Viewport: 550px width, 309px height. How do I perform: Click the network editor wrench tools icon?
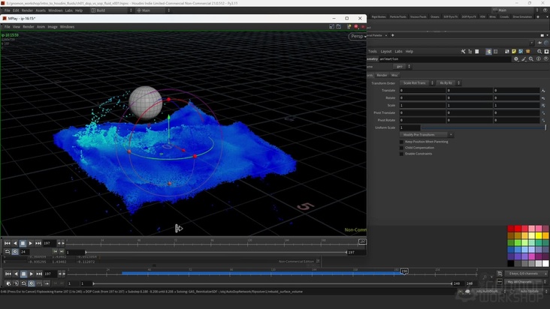(463, 52)
